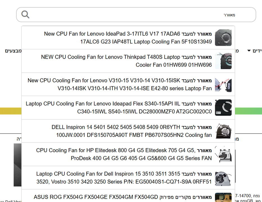The width and height of the screenshot is (262, 202).
Task: Click the DELL Inspiron 14 fan thumbnail
Action: [x=223, y=131]
